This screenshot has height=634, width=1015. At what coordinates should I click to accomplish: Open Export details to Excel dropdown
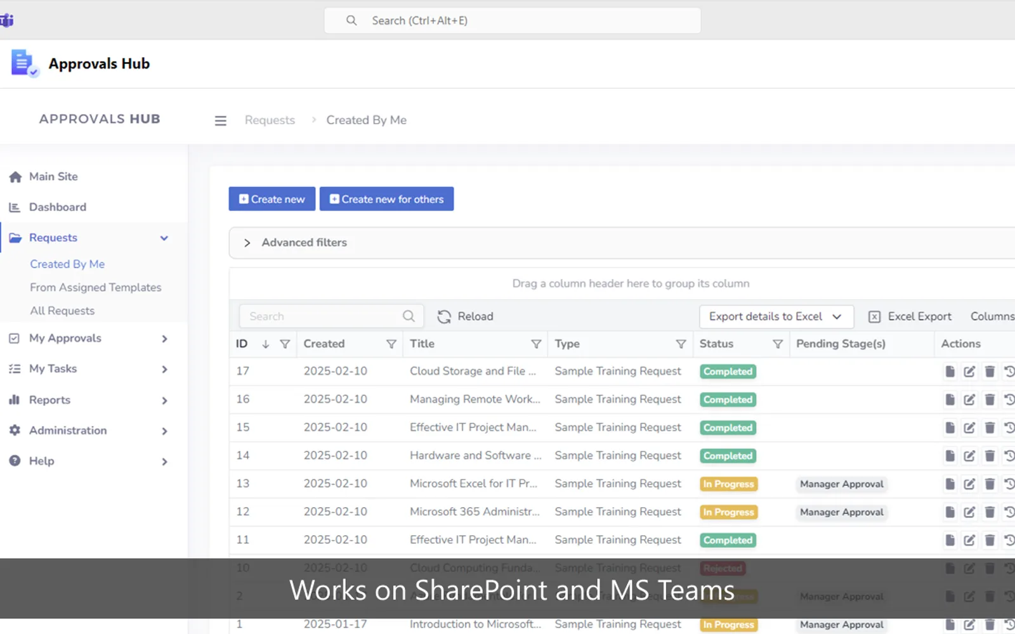776,316
